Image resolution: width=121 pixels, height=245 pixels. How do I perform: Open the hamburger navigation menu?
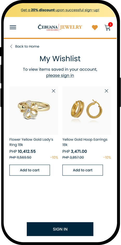(x=13, y=27)
